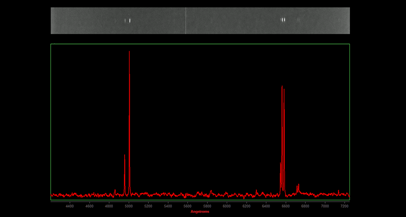Click the 5000 axis tick label
406x217 pixels.
[x=129, y=206]
